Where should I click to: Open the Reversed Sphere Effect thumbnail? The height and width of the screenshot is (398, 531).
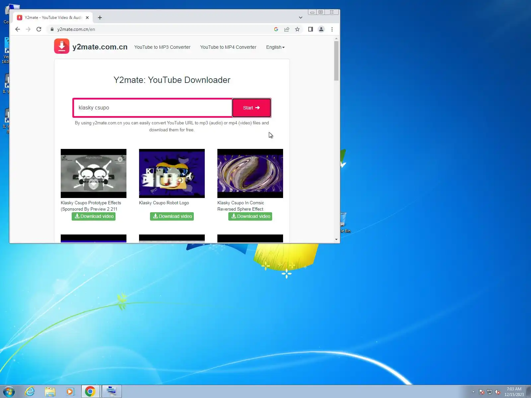pyautogui.click(x=250, y=173)
